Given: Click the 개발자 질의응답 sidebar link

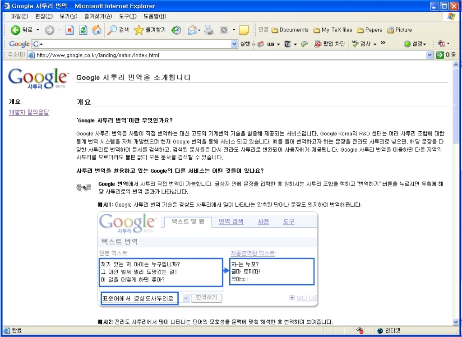Looking at the screenshot, I should 29,112.
